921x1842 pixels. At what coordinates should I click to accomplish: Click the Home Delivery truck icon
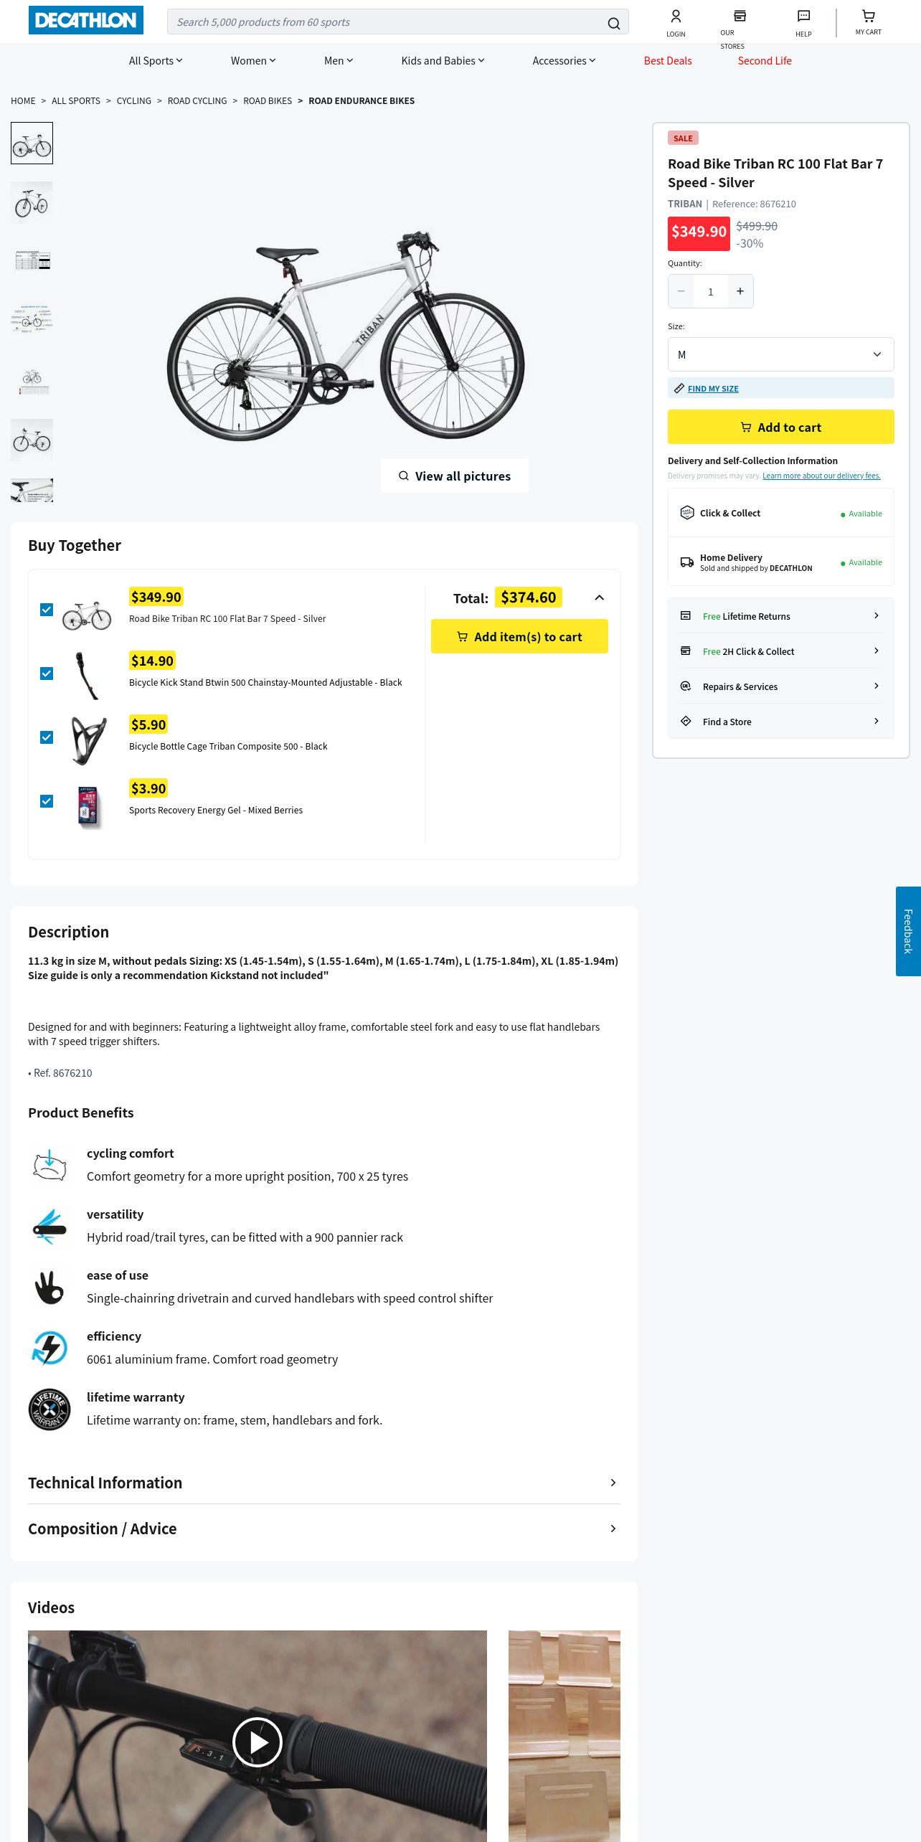pyautogui.click(x=687, y=562)
